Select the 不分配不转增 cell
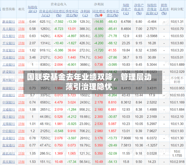 (177, 80)
